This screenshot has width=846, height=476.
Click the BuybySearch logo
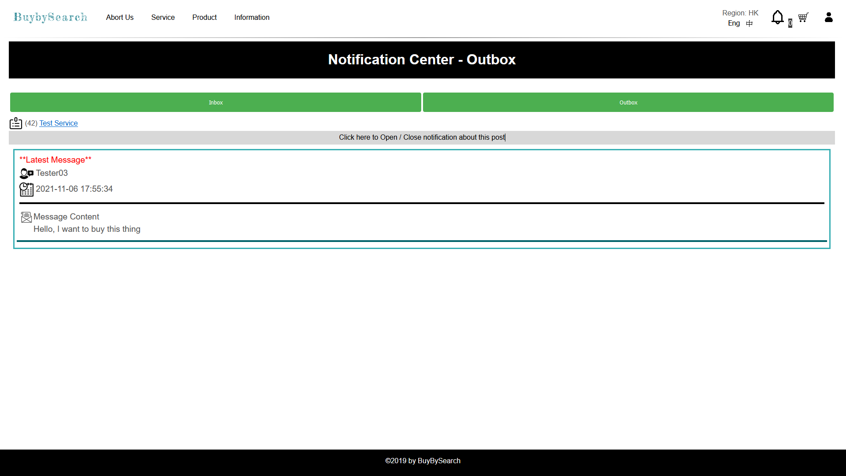[x=51, y=17]
